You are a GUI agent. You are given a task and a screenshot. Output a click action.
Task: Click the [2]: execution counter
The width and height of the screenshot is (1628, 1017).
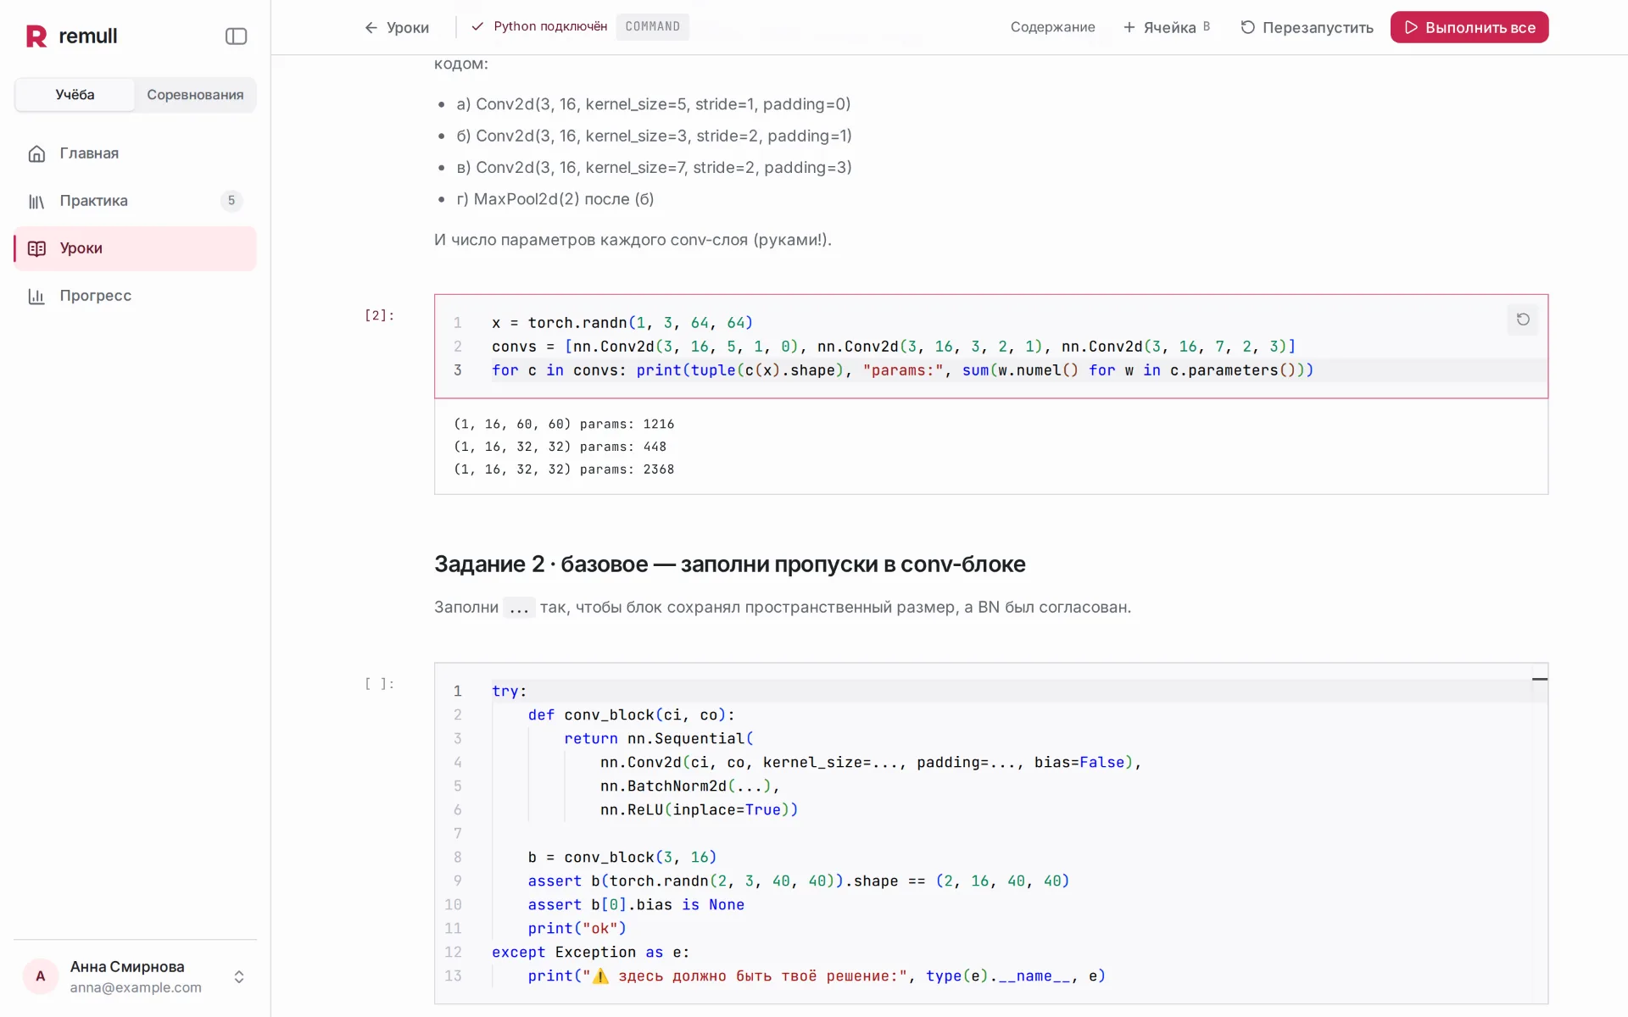pos(379,315)
